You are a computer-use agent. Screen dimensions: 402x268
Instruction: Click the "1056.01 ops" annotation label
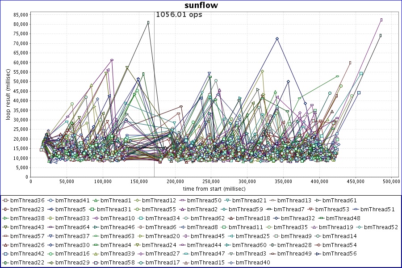[x=179, y=15]
